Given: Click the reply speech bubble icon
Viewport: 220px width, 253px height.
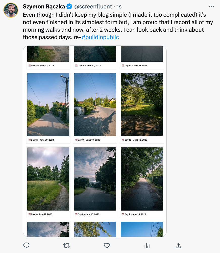Looking at the screenshot, I should (x=27, y=245).
